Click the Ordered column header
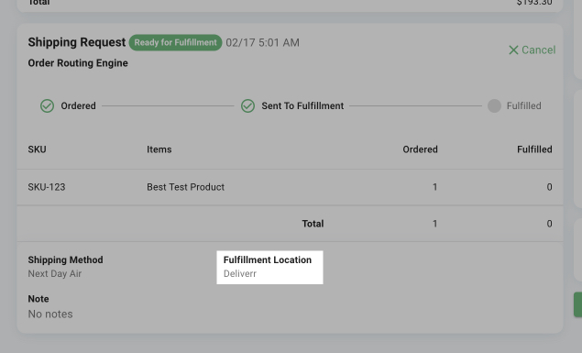This screenshot has height=353, width=582. point(420,149)
